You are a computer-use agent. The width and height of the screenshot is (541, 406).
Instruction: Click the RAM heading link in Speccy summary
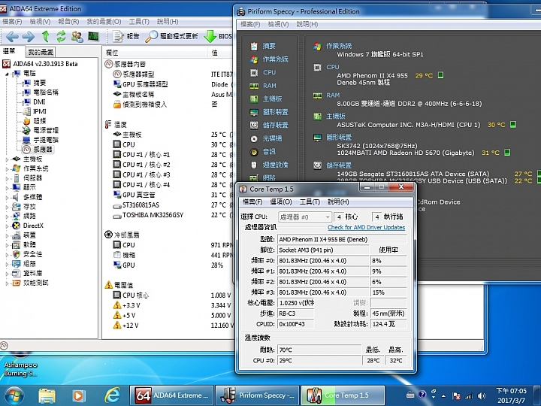[333, 95]
